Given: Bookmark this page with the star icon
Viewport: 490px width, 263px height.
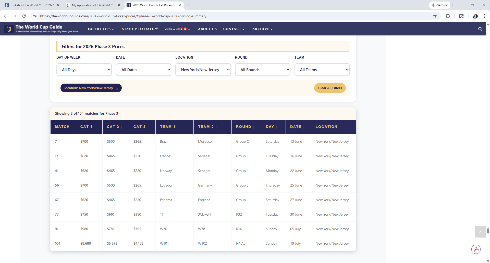Looking at the screenshot, I should pyautogui.click(x=435, y=16).
